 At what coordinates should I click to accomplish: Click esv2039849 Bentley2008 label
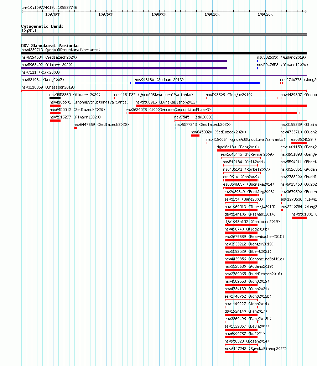[x=249, y=192]
